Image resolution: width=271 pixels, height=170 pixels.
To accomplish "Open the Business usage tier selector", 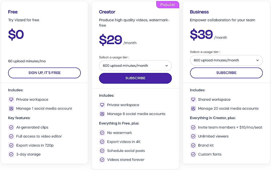I will coord(226,60).
